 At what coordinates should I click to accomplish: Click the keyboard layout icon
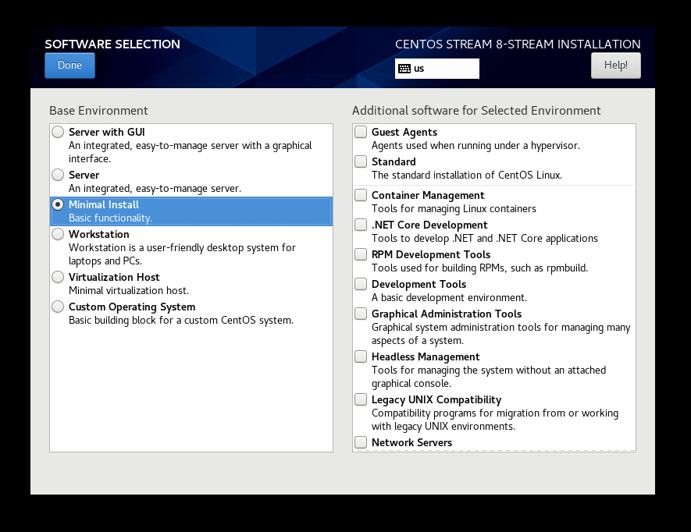404,69
